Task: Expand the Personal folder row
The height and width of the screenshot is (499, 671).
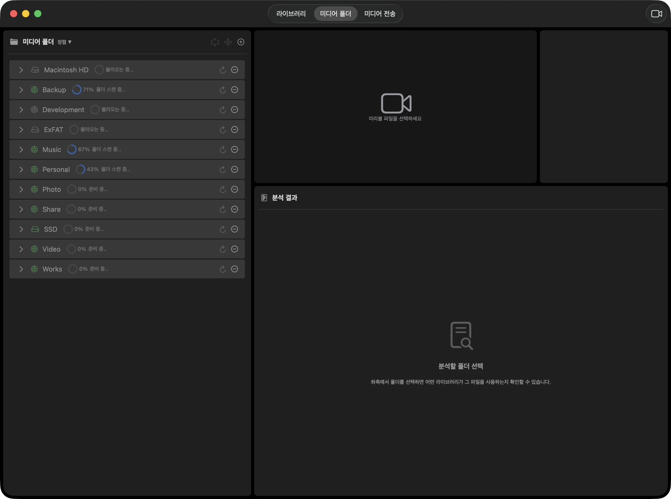Action: click(21, 170)
